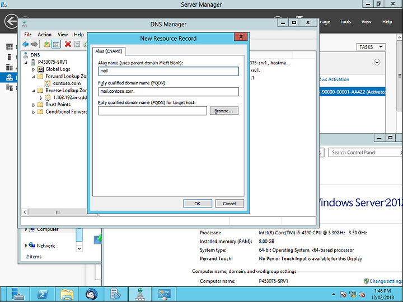Click the Properties toolbar icon in DNS Manager
Image resolution: width=403 pixels, height=302 pixels.
click(x=77, y=44)
